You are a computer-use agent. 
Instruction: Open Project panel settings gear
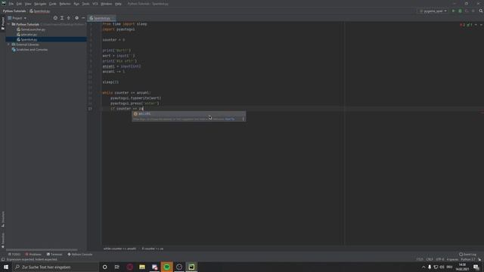(x=77, y=18)
